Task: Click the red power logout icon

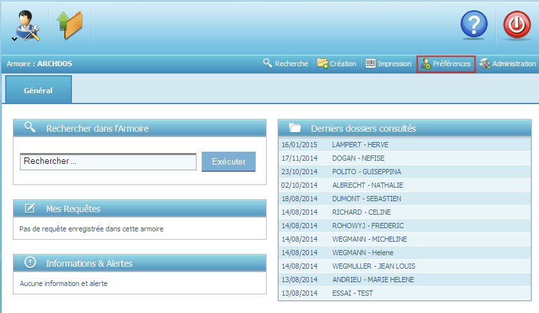Action: (x=516, y=26)
